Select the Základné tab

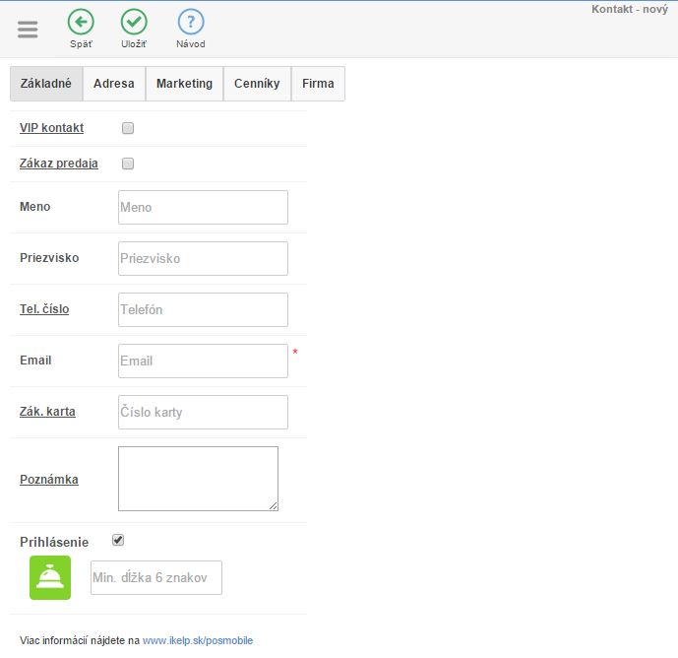46,84
